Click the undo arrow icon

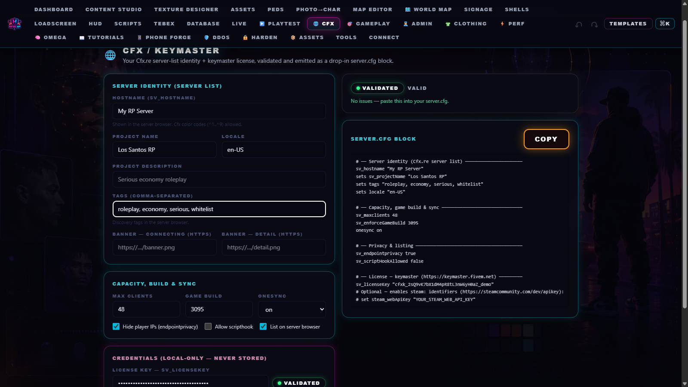coord(579,25)
